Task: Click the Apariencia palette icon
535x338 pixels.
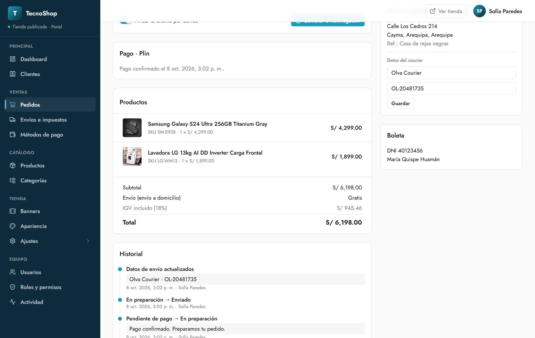Action: 13,226
